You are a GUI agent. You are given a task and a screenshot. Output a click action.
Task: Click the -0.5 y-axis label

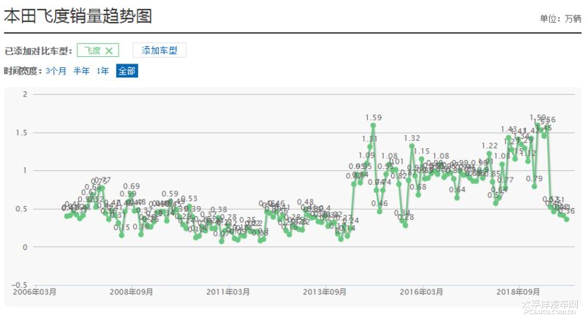20,286
